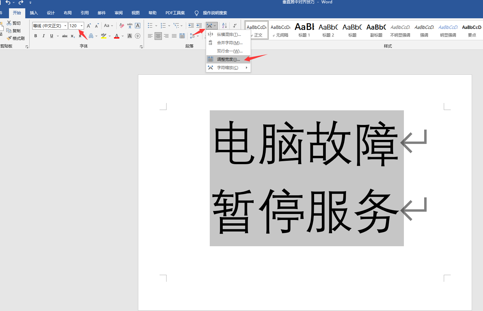Open the line spacing dropdown
483x311 pixels.
(198, 36)
